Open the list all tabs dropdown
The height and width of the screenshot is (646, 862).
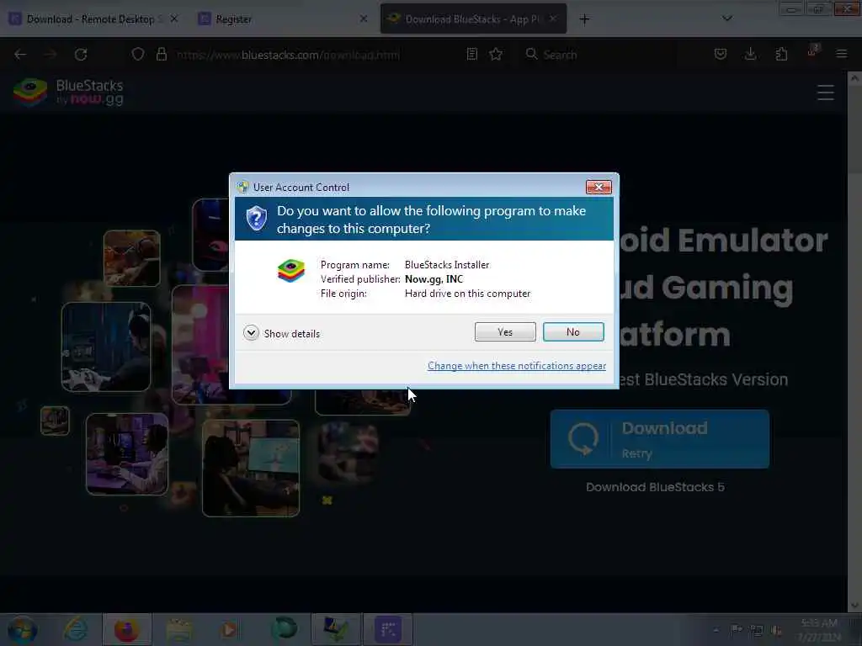(x=726, y=19)
